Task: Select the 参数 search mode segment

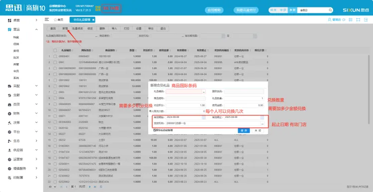Action: tap(292, 10)
